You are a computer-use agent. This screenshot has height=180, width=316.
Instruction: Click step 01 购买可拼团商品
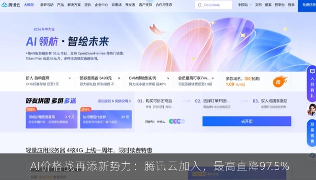pos(156,103)
